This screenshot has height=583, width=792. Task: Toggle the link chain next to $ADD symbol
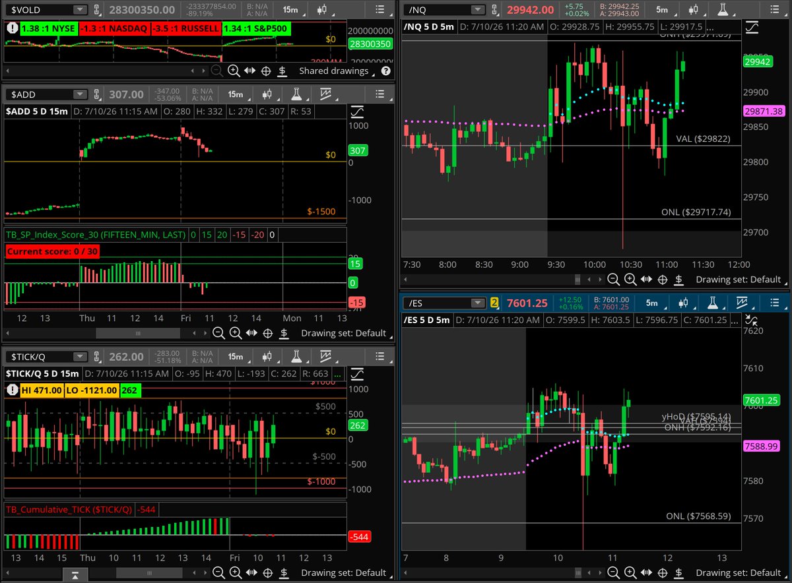(x=97, y=94)
